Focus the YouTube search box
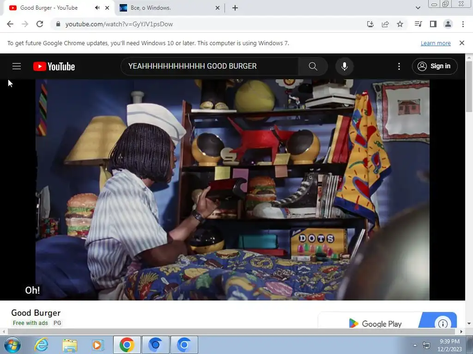The image size is (473, 354). [210, 66]
